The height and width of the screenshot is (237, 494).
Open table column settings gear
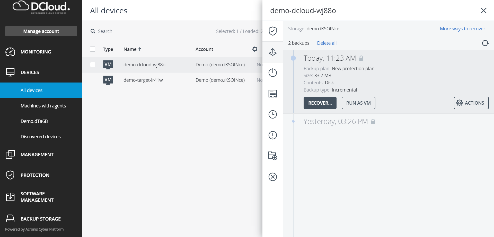point(255,49)
